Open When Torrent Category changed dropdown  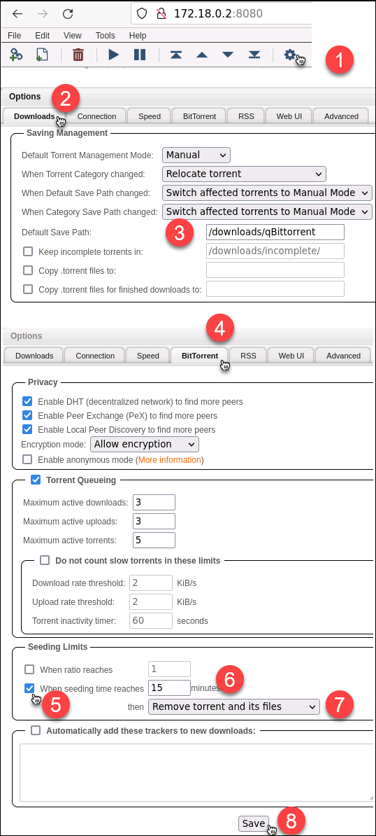click(244, 174)
